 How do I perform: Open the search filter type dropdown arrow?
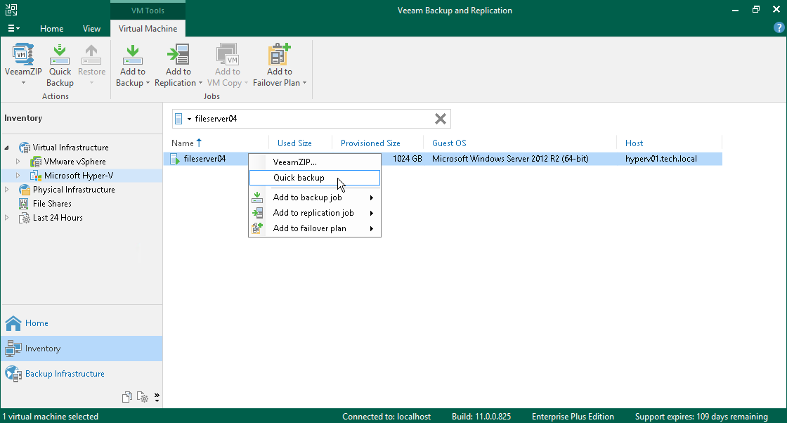pyautogui.click(x=189, y=119)
